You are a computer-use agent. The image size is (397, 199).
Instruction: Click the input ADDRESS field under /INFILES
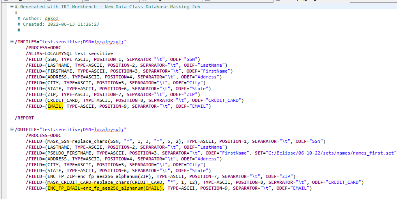124,77
